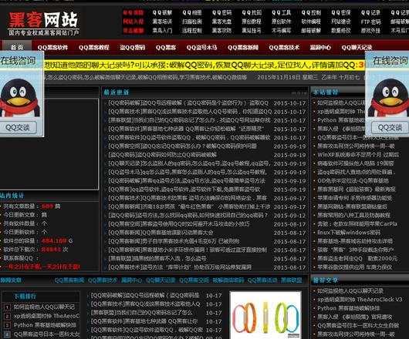The width and height of the screenshot is (409, 339).
Task: Click the 黑客培训 link in top grid
Action: point(162,22)
